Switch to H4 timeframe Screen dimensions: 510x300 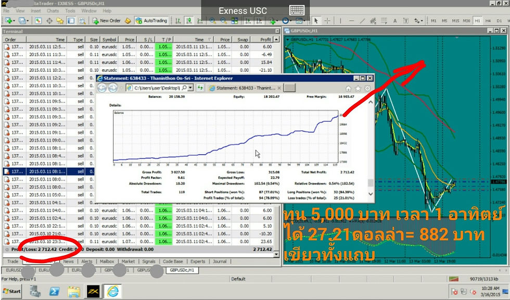[x=488, y=21]
